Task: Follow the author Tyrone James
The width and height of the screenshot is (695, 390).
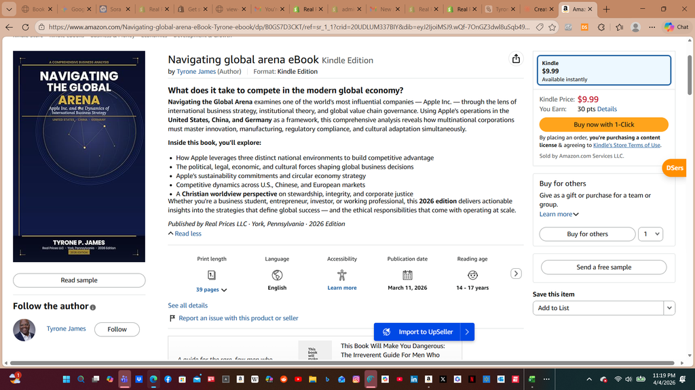Action: point(117,330)
